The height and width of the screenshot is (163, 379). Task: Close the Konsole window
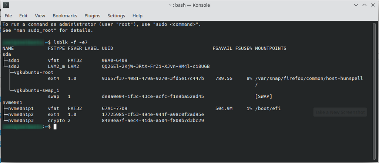point(373,5)
